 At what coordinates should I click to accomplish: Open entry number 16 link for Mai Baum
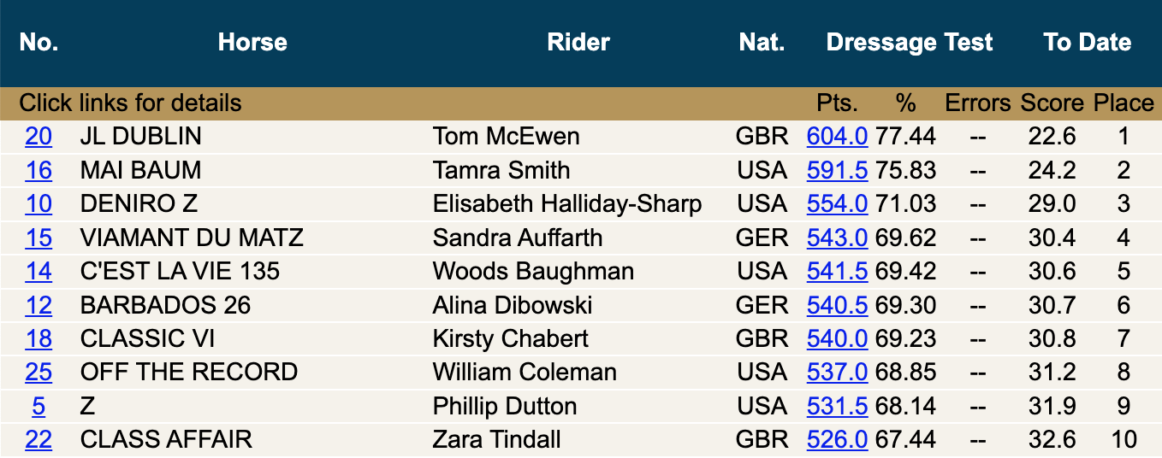coord(39,170)
